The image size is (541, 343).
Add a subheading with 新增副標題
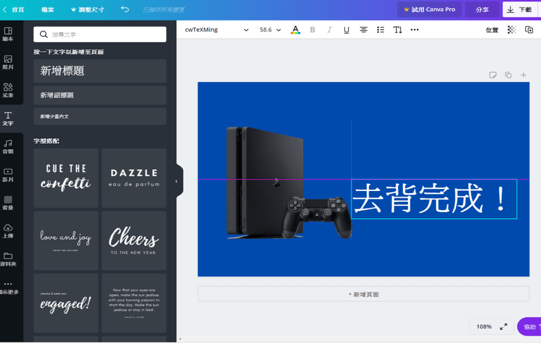100,95
